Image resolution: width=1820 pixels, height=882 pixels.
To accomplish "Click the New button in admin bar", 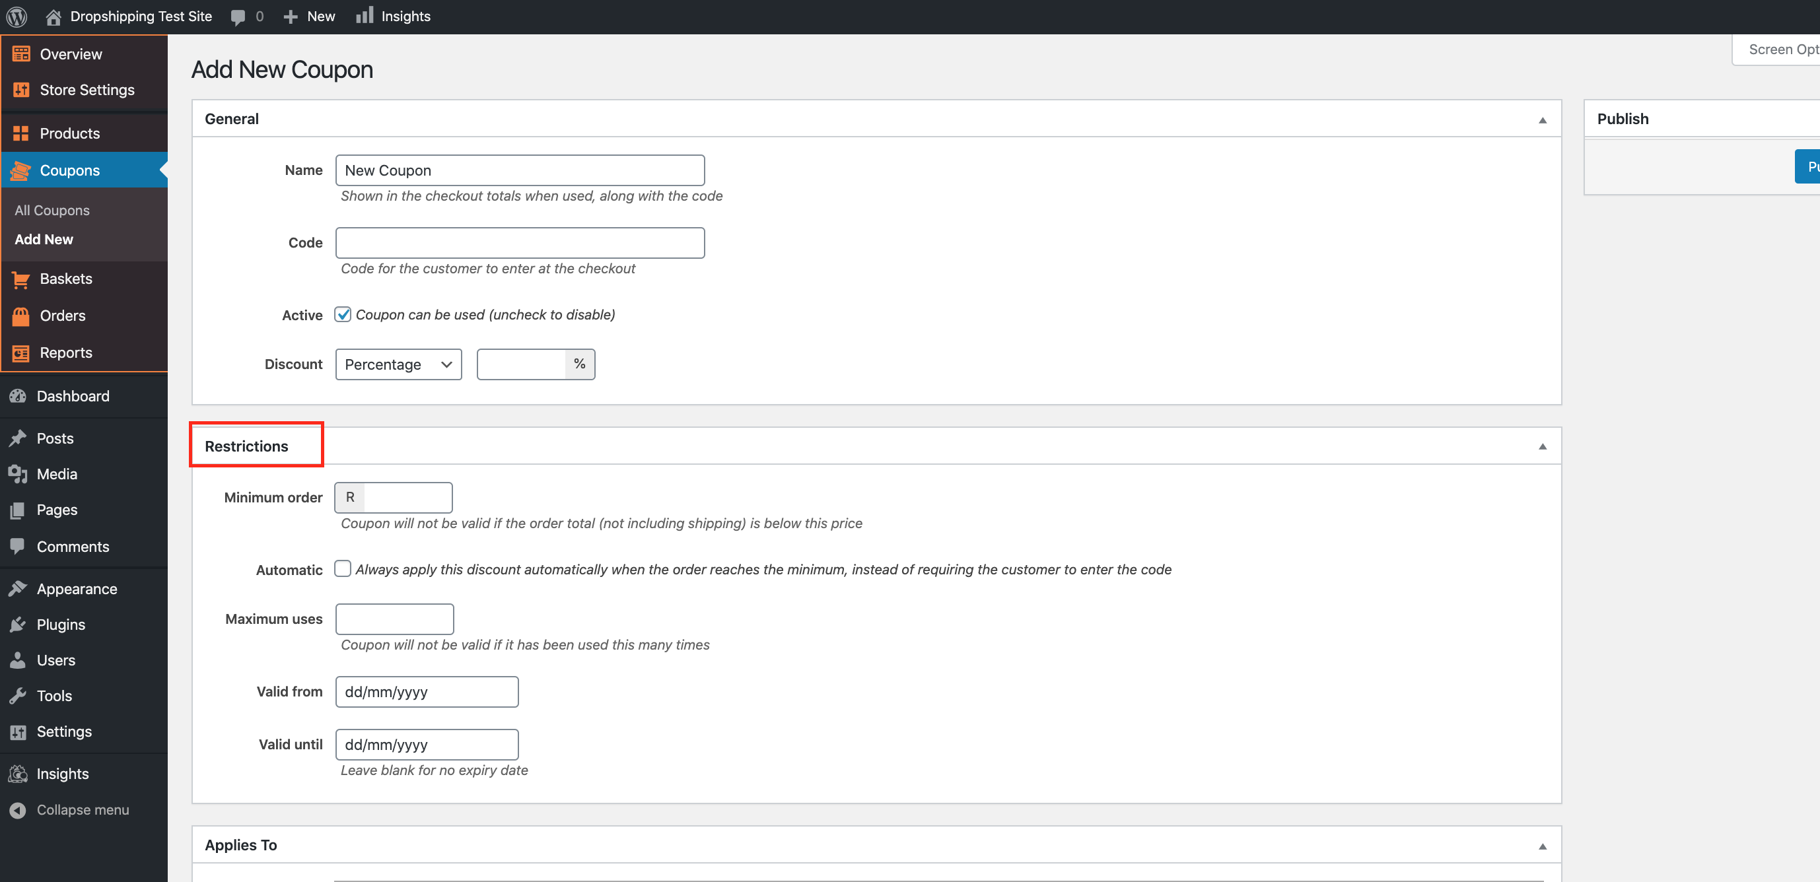I will point(310,17).
